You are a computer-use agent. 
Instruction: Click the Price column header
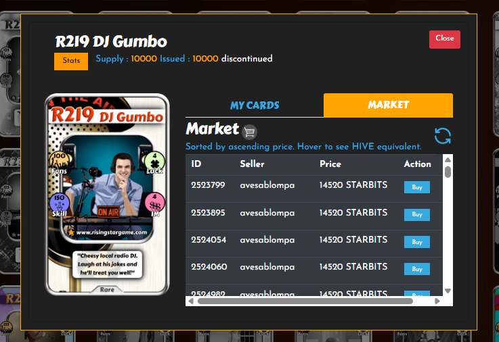pyautogui.click(x=330, y=164)
